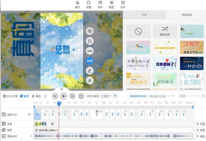Viewport: 206px width, 141px height.
Task: Save the project with 保存
Action: (100, 5)
